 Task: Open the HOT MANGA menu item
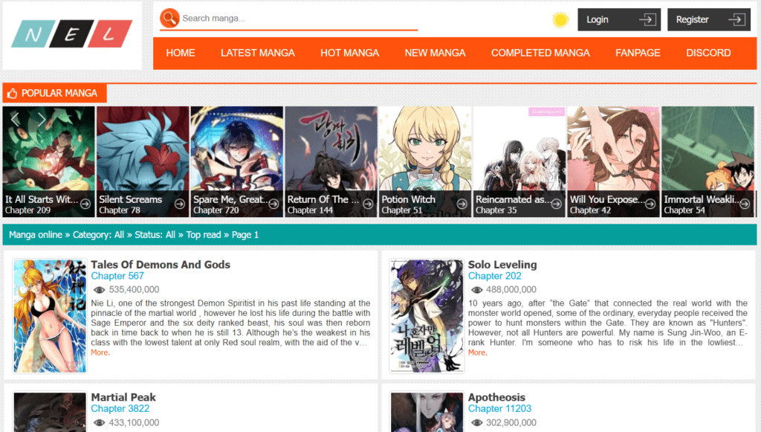click(349, 53)
